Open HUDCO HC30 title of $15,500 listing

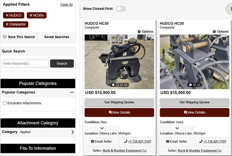click(x=172, y=23)
